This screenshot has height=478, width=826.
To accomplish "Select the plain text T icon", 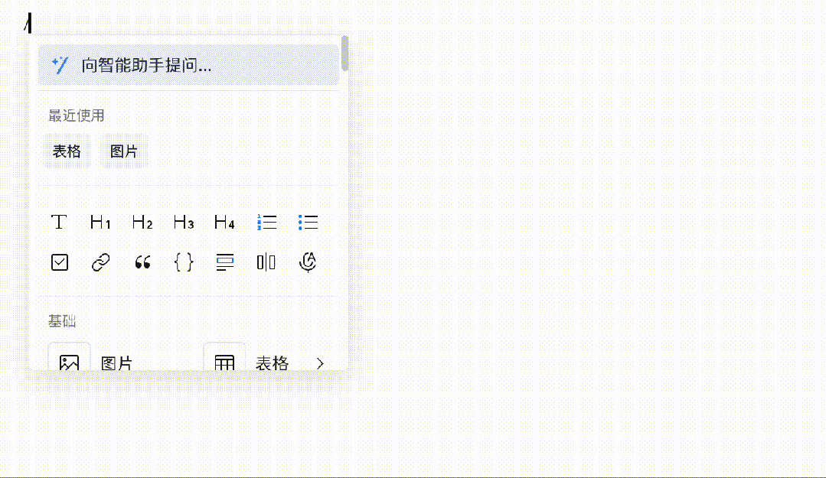I will (x=59, y=222).
